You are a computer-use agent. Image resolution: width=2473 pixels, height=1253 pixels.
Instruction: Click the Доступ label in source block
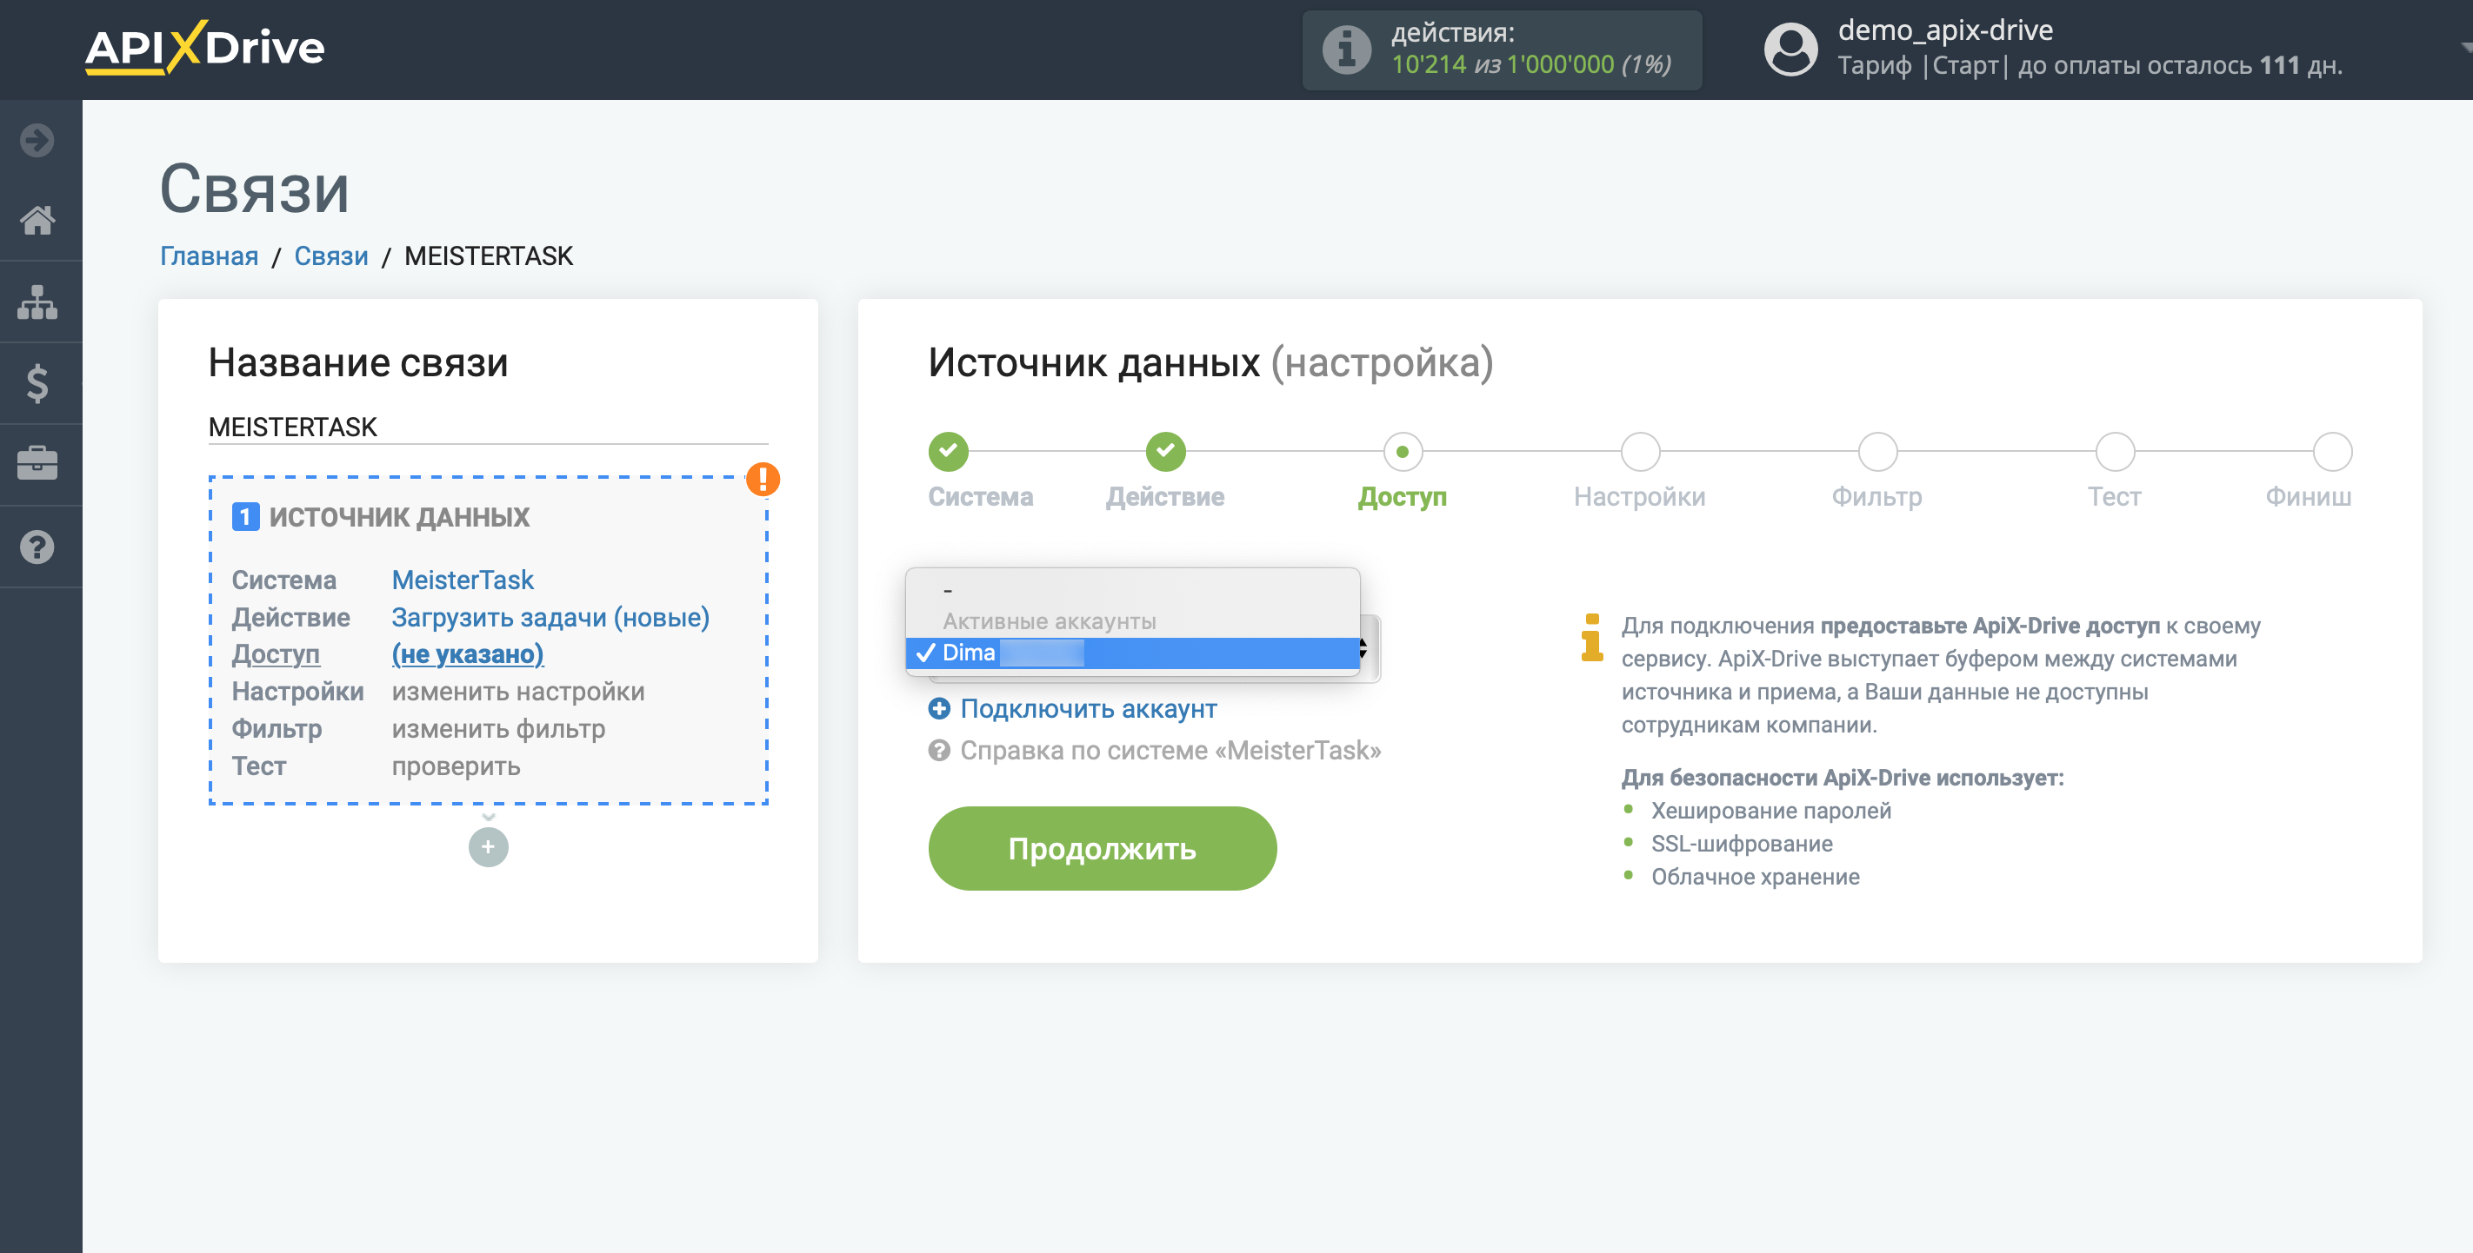276,654
